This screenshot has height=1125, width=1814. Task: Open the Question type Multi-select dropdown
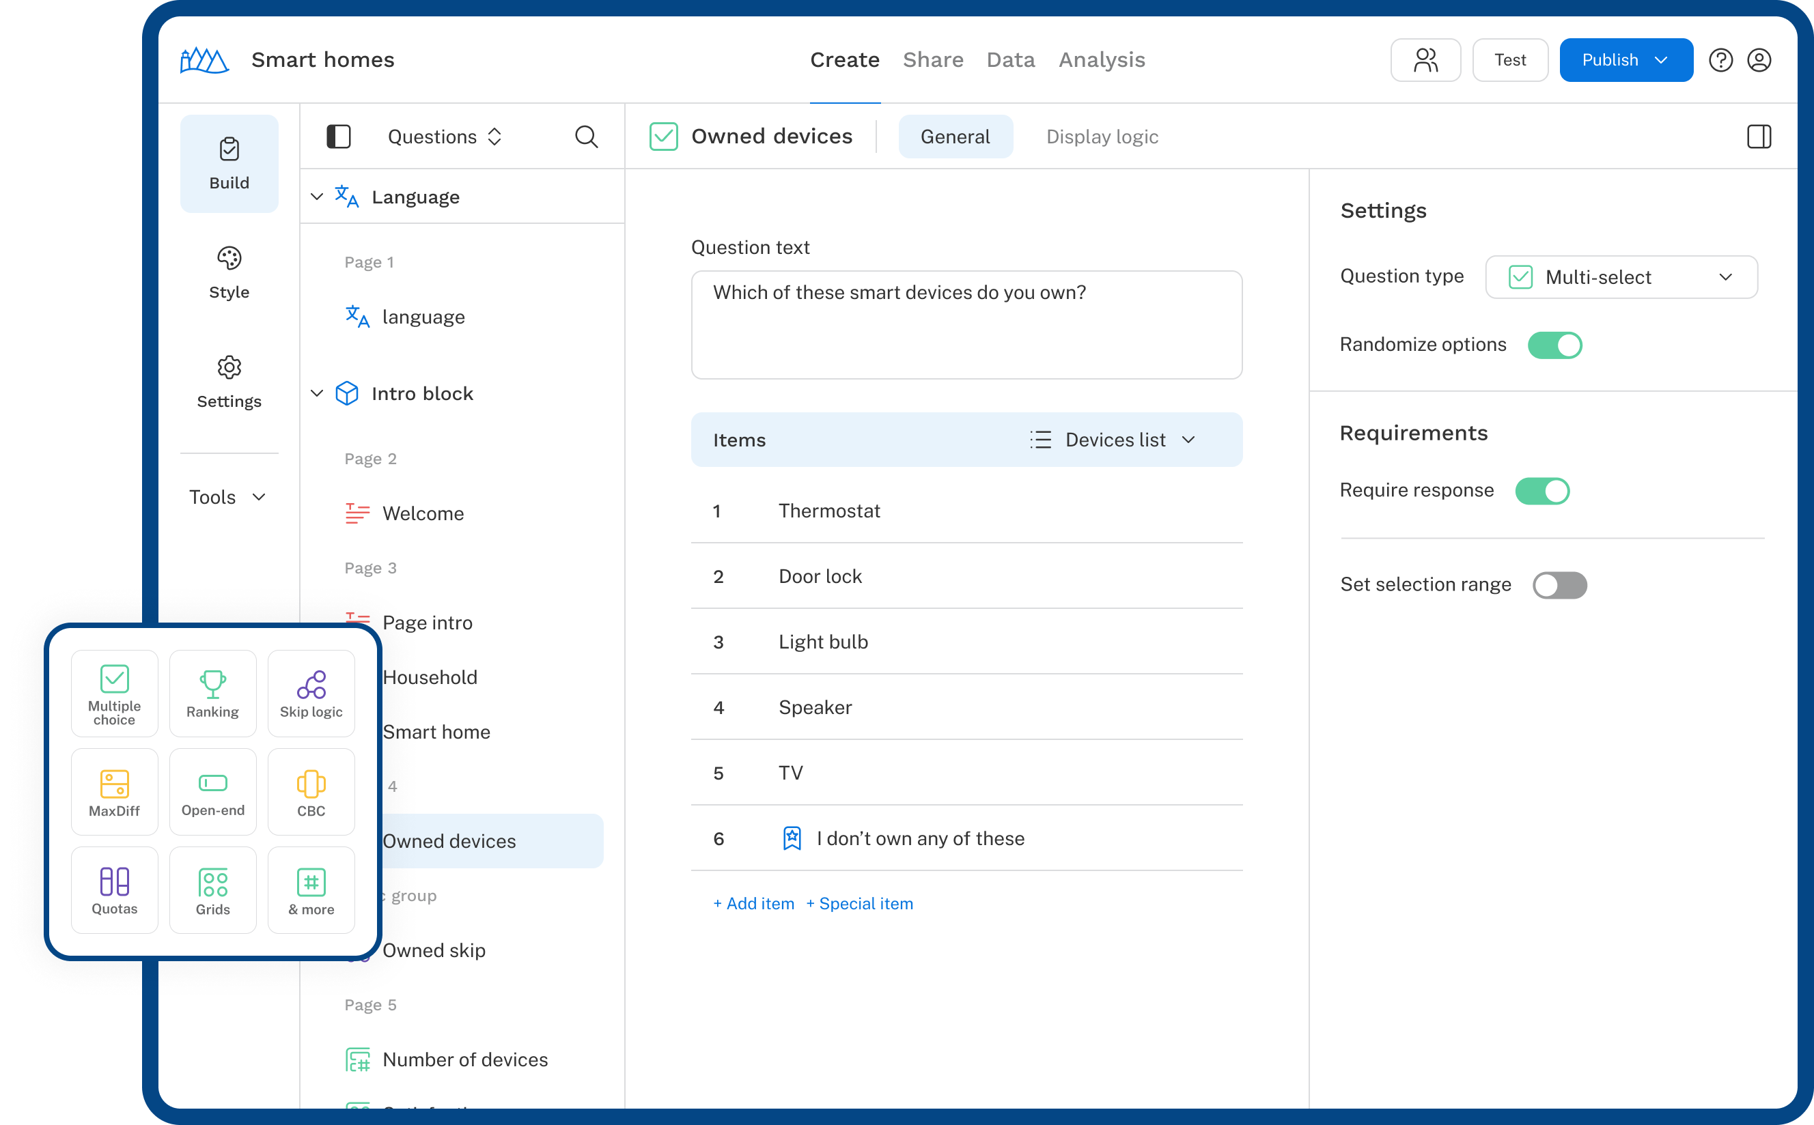click(x=1621, y=276)
